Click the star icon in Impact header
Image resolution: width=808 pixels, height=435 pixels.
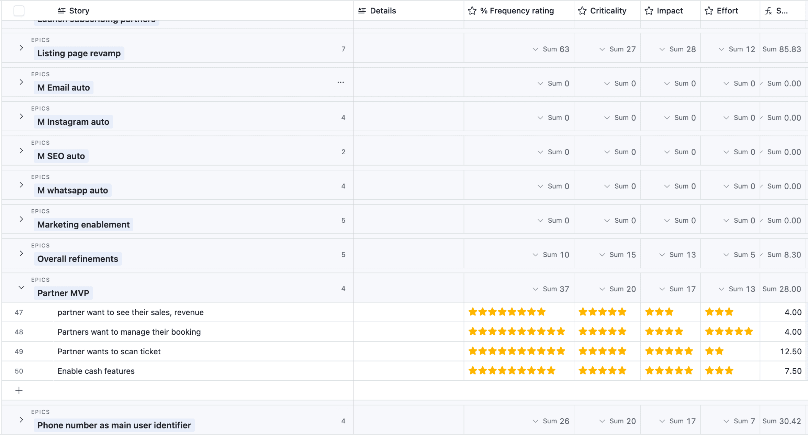pos(649,11)
